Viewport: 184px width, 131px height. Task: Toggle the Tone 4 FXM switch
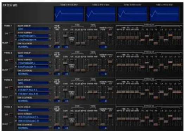tap(72, 115)
